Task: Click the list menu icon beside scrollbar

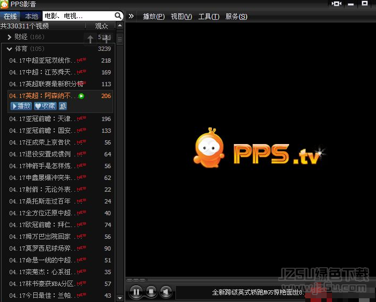Action: [x=120, y=39]
